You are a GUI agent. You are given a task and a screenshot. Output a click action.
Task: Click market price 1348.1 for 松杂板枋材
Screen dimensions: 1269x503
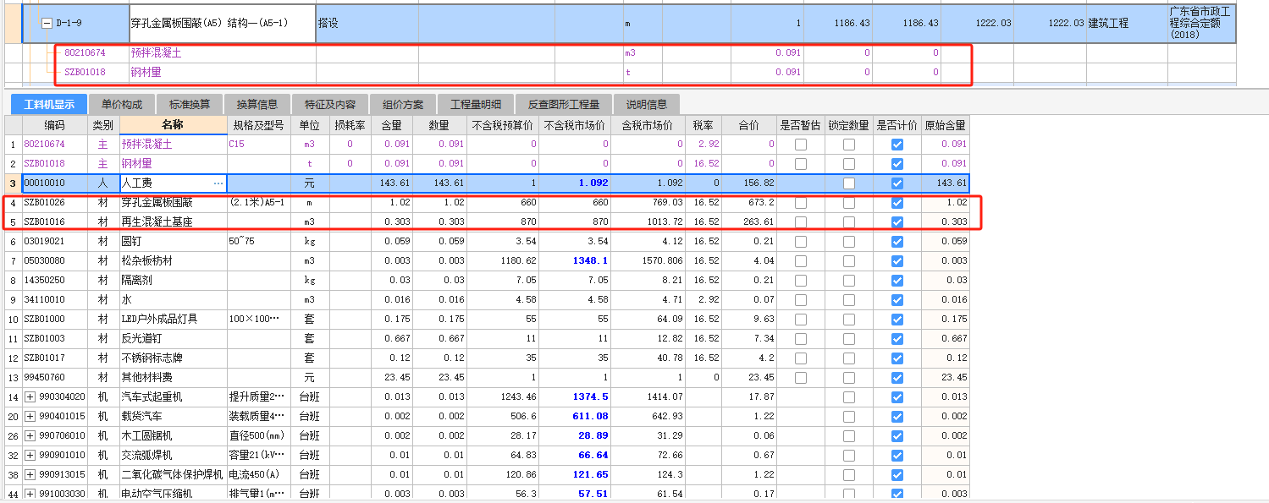tap(576, 261)
